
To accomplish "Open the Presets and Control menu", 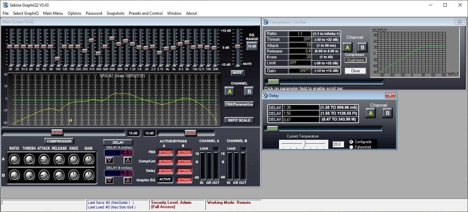I will 146,13.
